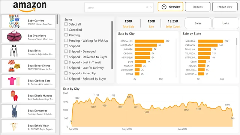Click the Boys Dungarees title text
Screen dimensions: 240x135
pos(37,111)
